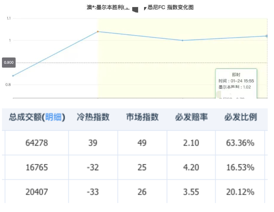Click the orange peak data point on chart
Screen dimensions: 274x212
pos(98,32)
